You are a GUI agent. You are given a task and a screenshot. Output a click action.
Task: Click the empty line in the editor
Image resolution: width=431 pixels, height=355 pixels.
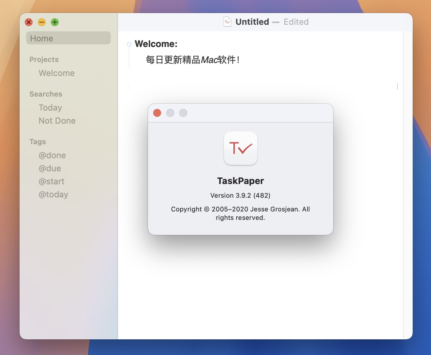(263, 86)
